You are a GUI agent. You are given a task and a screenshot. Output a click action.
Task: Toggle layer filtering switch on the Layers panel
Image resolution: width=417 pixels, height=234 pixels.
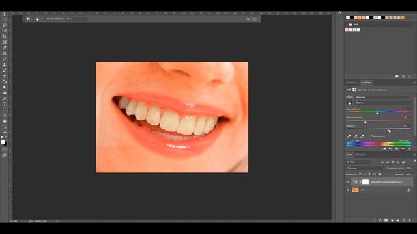coord(415,161)
